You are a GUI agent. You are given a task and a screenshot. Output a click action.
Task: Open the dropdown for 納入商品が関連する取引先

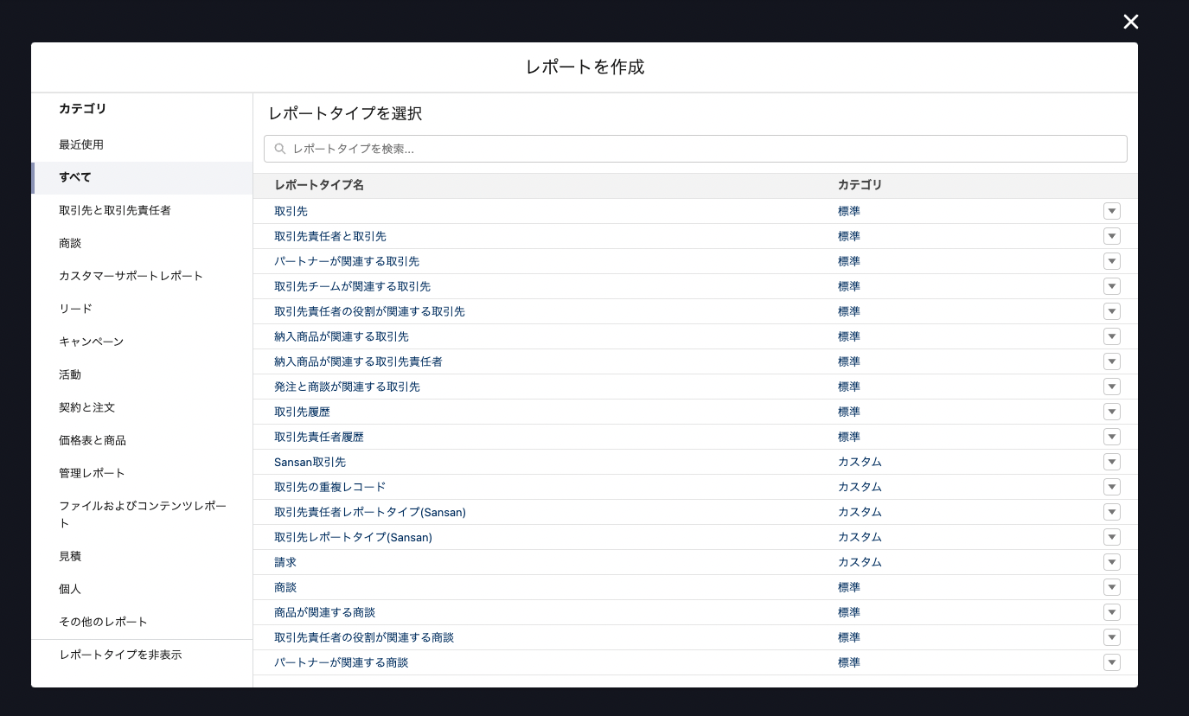[1112, 336]
